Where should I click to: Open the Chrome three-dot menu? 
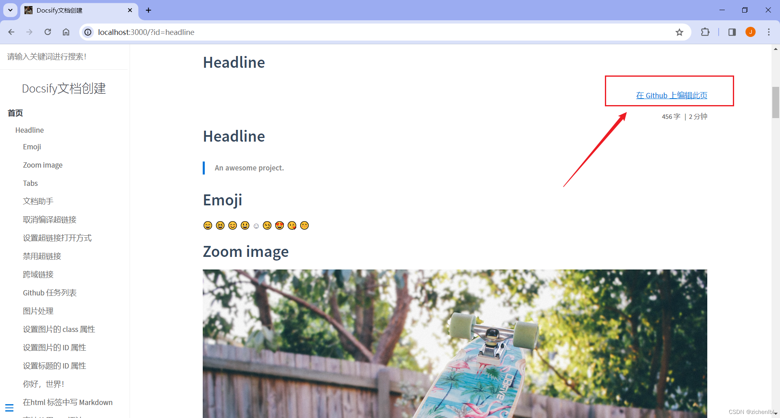769,32
